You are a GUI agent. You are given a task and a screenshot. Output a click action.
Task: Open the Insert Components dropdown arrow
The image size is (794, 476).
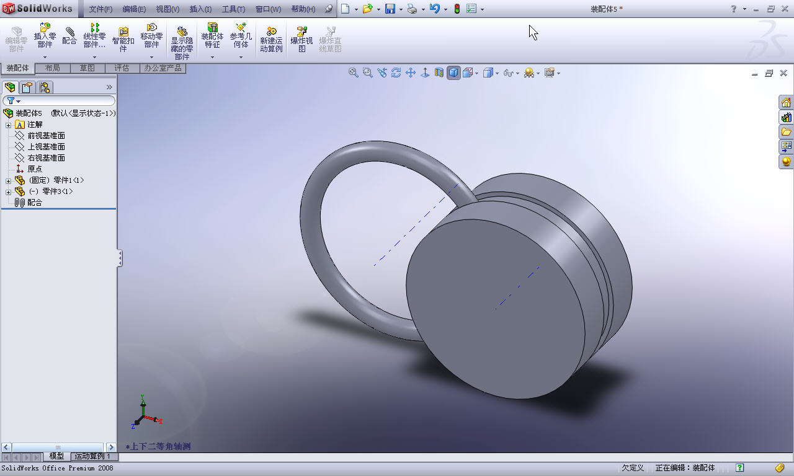[45, 58]
